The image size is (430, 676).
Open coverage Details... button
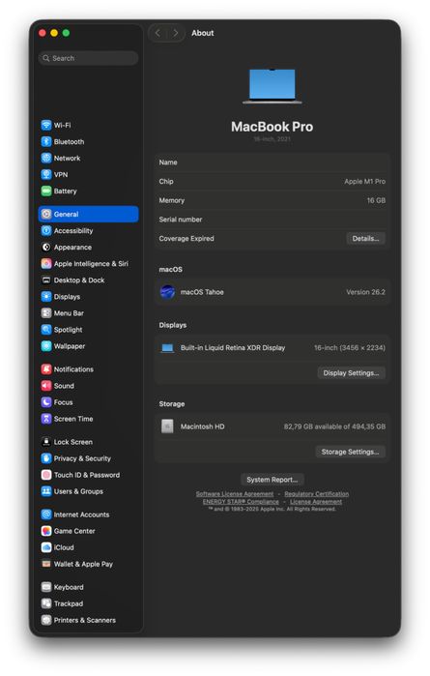click(365, 239)
